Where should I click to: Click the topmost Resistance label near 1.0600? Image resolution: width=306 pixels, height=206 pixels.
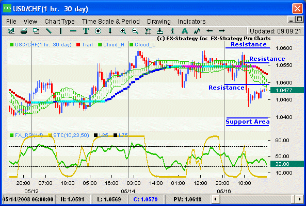point(248,44)
